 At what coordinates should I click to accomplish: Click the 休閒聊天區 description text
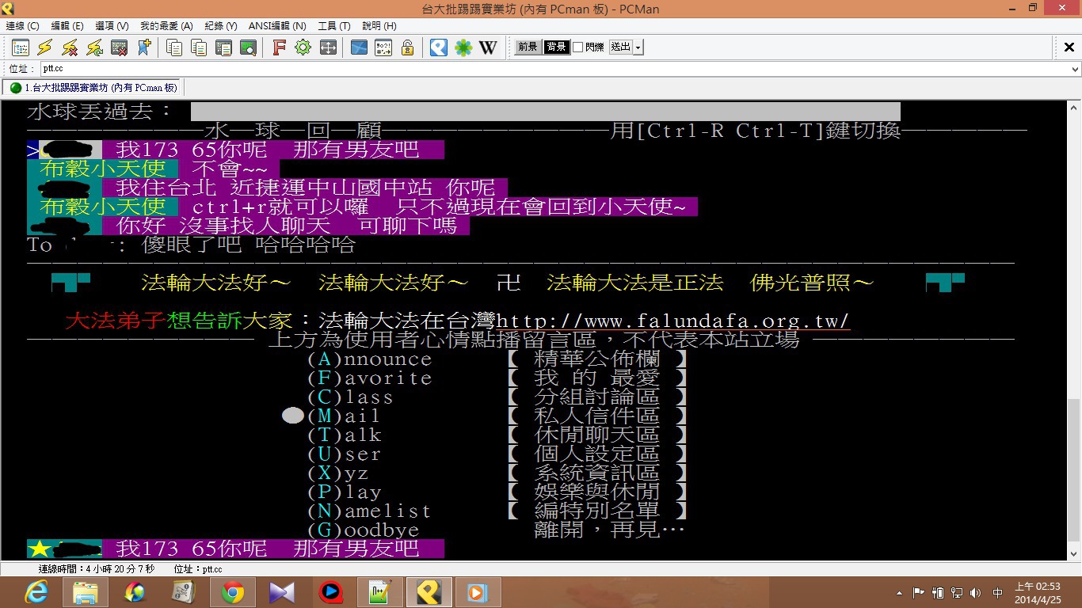pyautogui.click(x=597, y=435)
